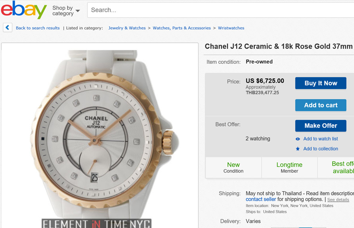Open Wristwatches category link
Image resolution: width=354 pixels, height=228 pixels.
pyautogui.click(x=231, y=28)
